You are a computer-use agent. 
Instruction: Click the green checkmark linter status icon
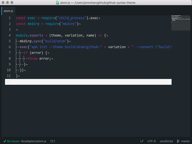tap(5, 141)
